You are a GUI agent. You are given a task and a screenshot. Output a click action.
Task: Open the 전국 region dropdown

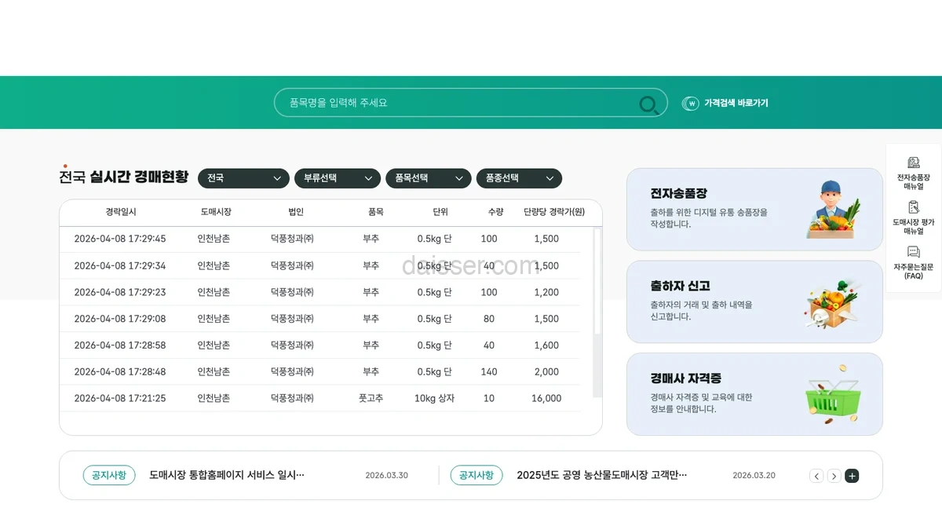click(243, 178)
